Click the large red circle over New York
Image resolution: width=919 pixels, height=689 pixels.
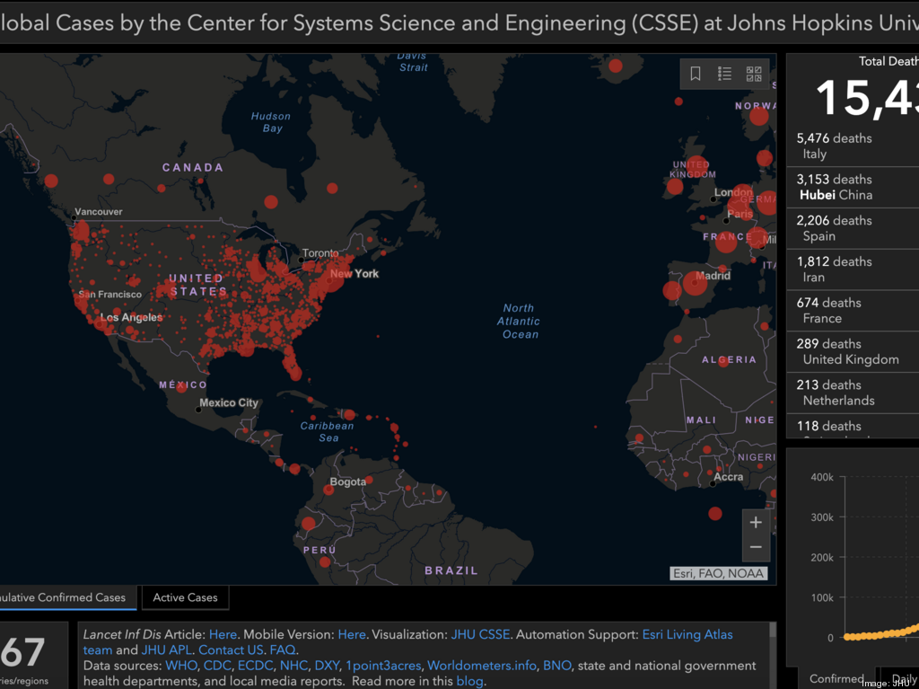click(329, 278)
